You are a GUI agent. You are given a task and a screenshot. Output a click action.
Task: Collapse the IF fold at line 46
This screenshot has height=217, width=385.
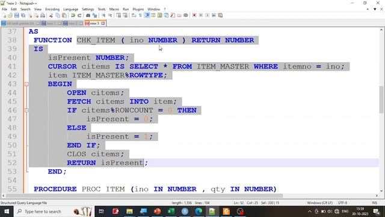point(26,110)
